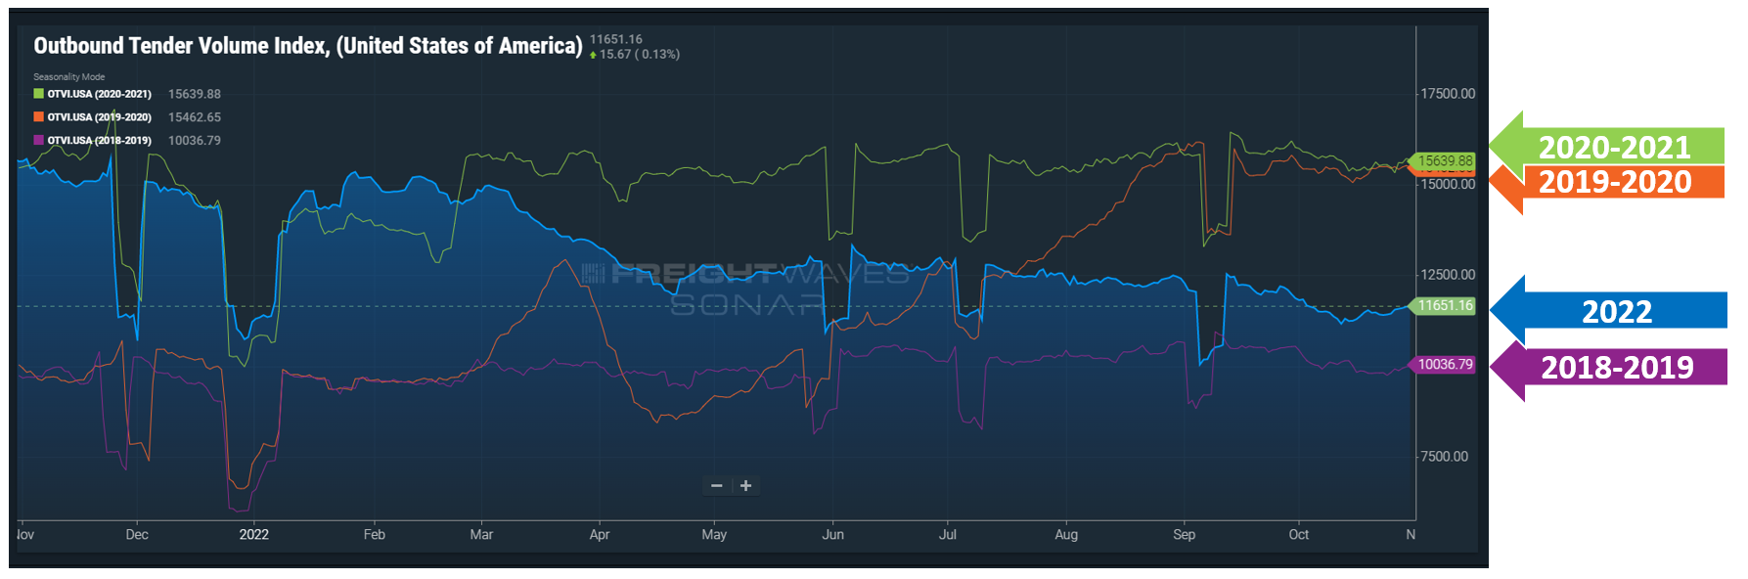
Task: Click the Mar label on the time axis
Action: (481, 535)
